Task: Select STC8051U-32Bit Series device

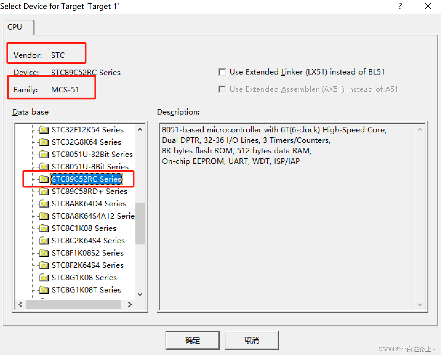Action: [x=92, y=154]
